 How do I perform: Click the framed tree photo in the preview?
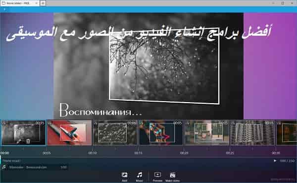[164, 65]
